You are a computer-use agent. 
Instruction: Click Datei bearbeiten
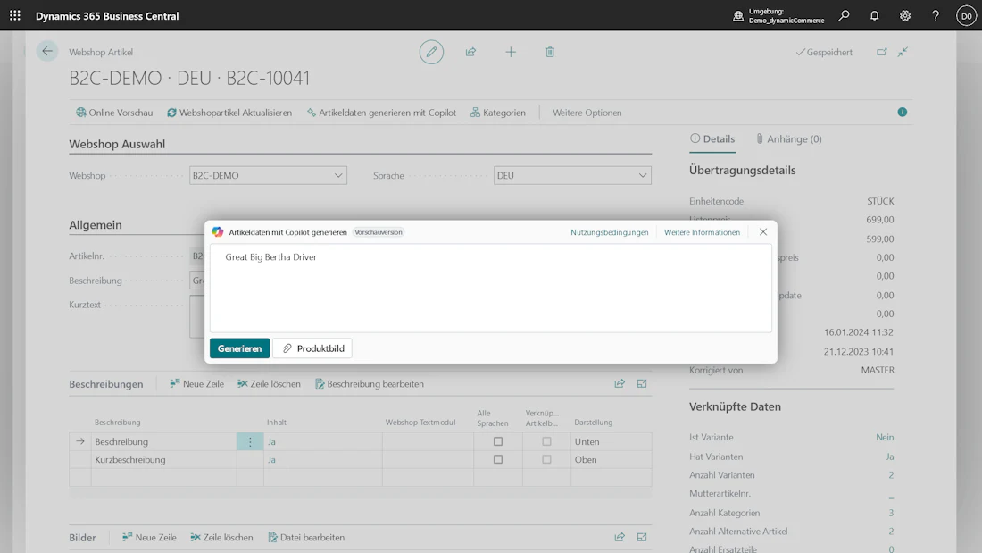pos(306,537)
